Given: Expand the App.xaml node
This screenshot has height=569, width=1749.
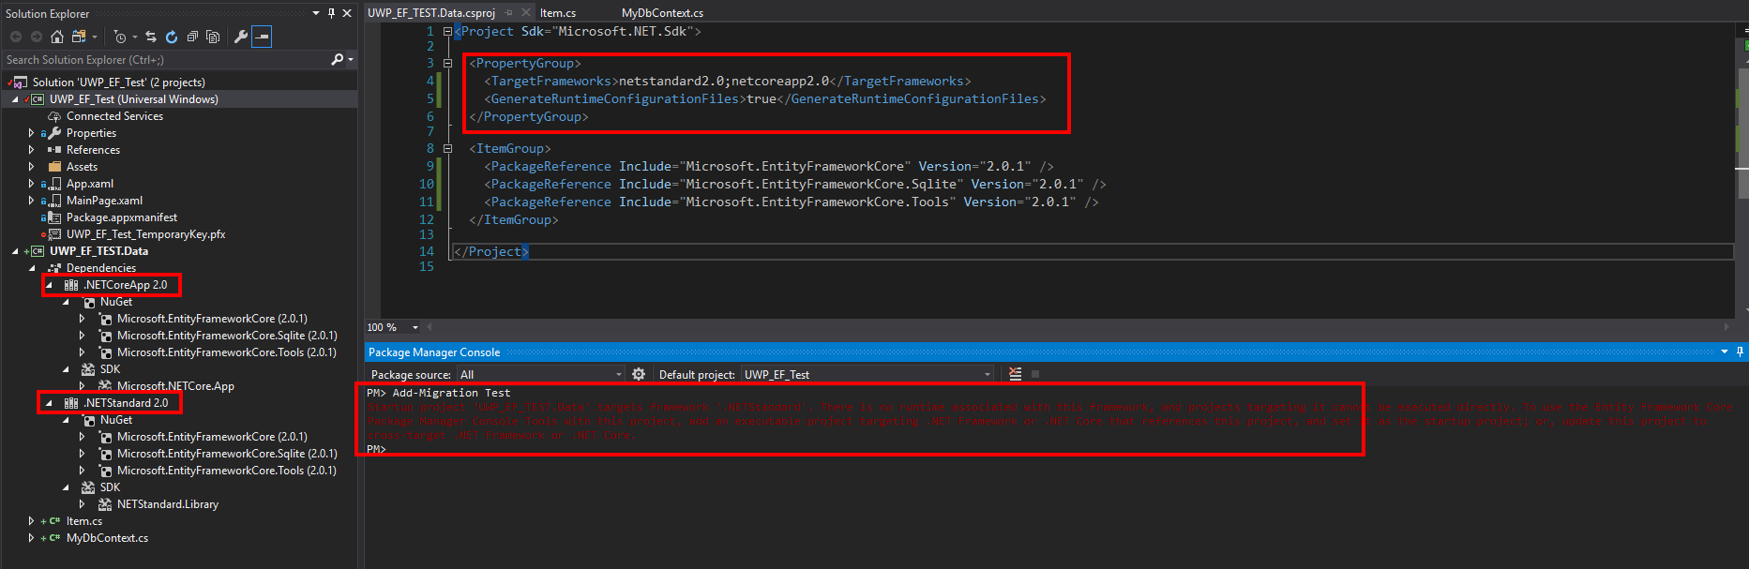Looking at the screenshot, I should (31, 184).
